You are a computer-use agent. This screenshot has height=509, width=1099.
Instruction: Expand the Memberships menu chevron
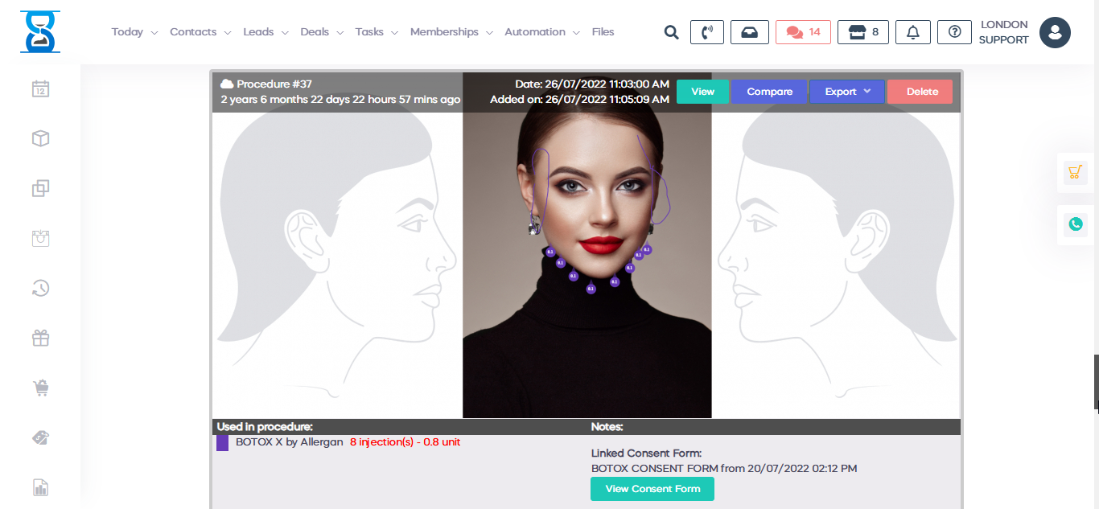click(491, 32)
